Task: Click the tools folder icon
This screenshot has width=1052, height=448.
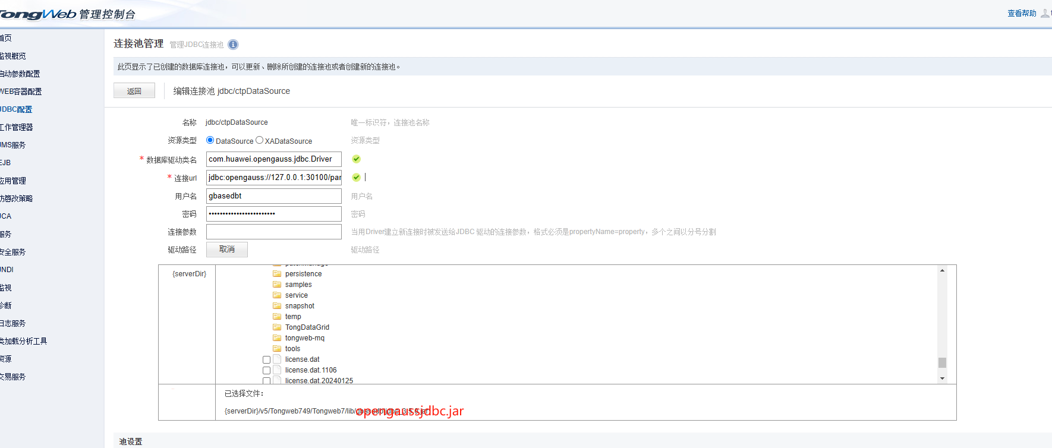Action: tap(277, 349)
